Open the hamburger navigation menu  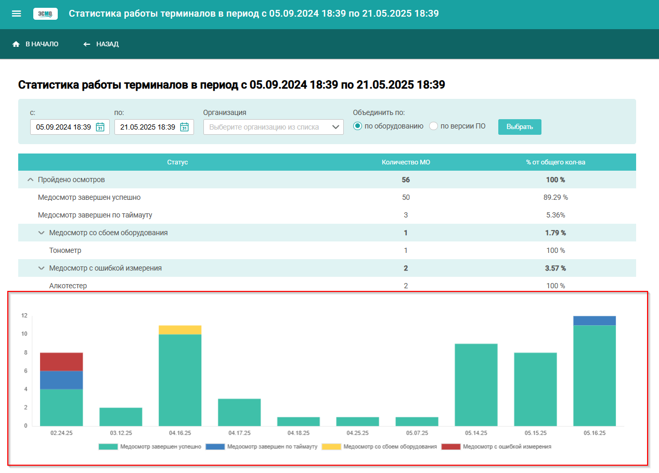pyautogui.click(x=17, y=14)
